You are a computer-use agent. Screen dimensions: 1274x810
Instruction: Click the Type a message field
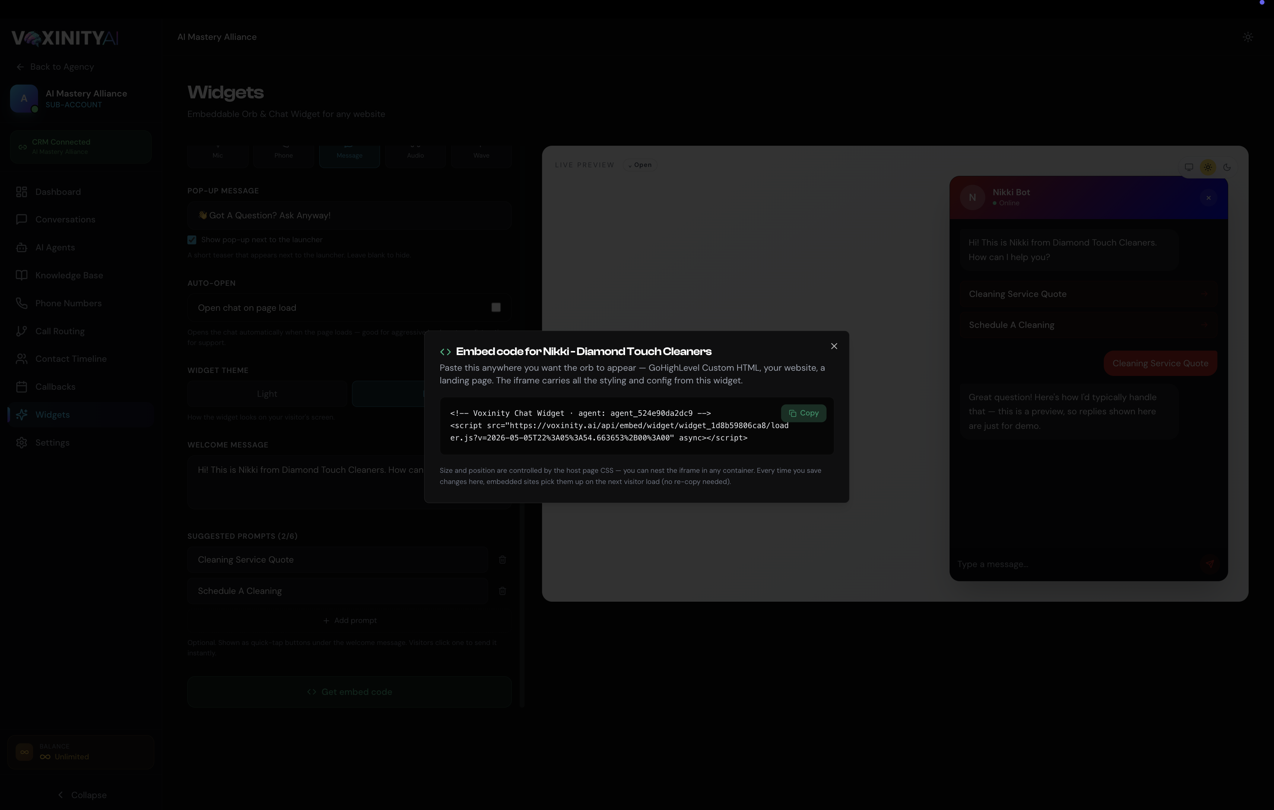[x=1074, y=564]
